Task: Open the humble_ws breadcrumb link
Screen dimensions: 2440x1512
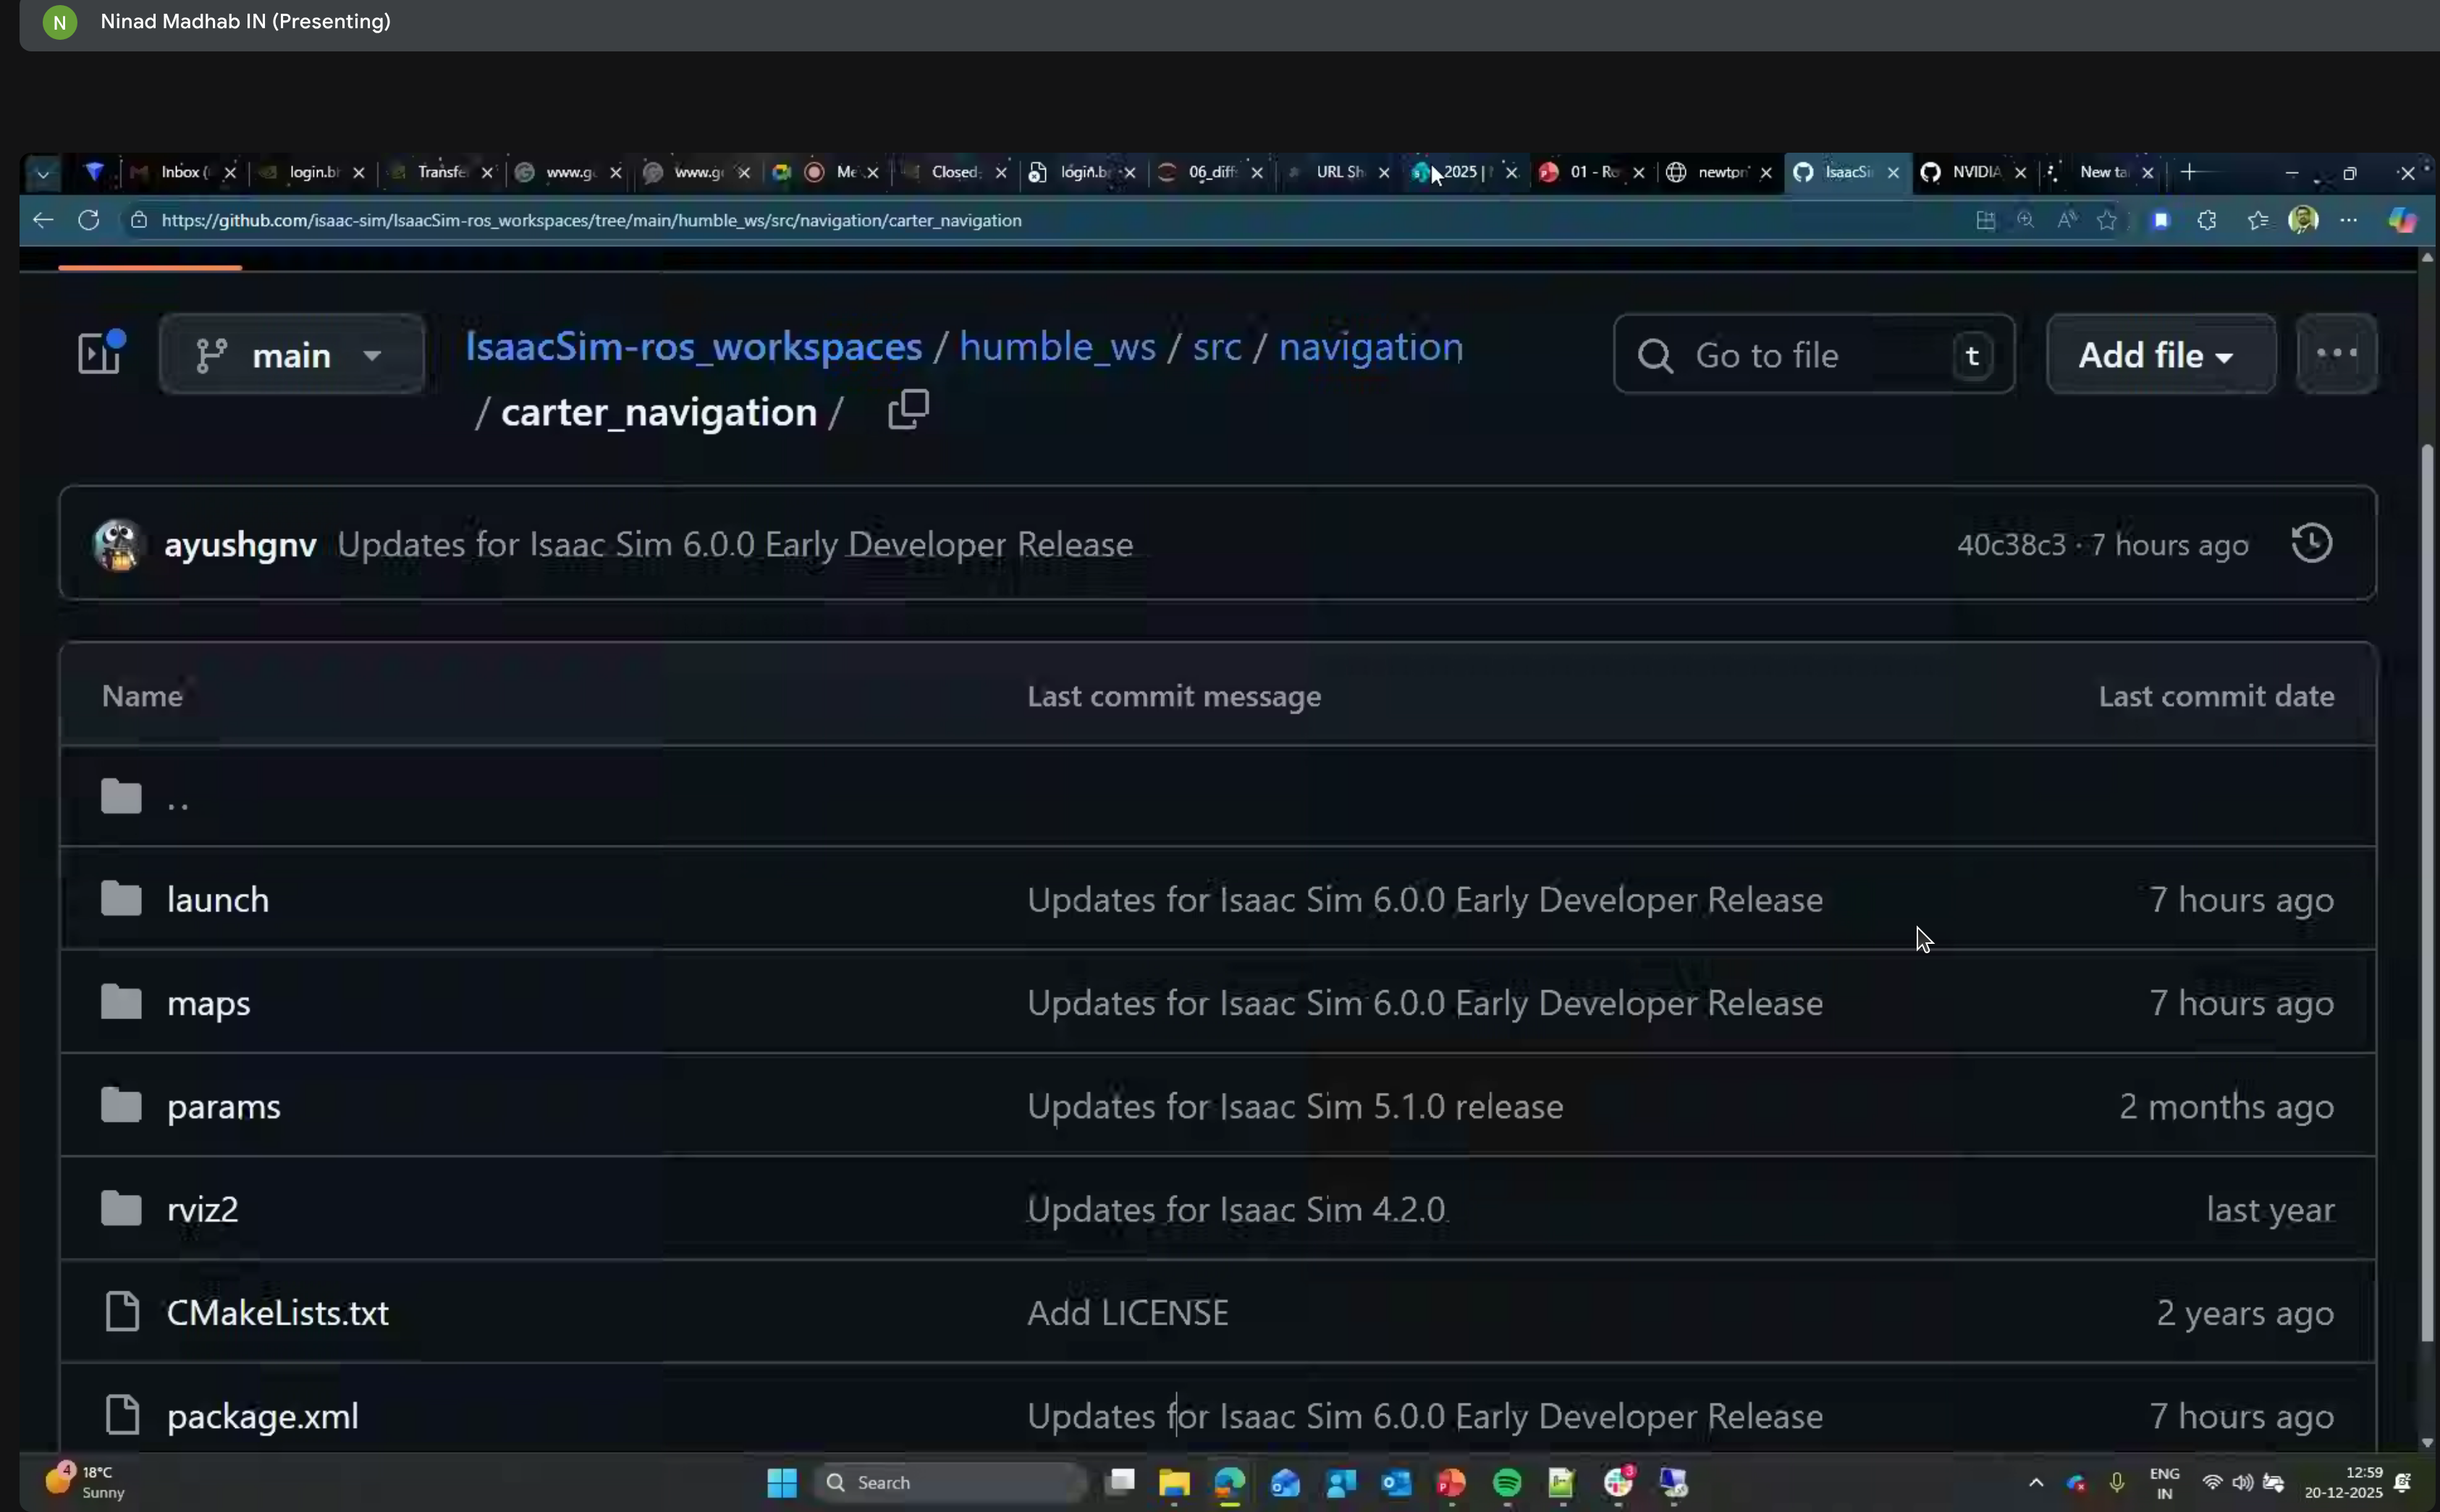Action: click(x=1056, y=346)
